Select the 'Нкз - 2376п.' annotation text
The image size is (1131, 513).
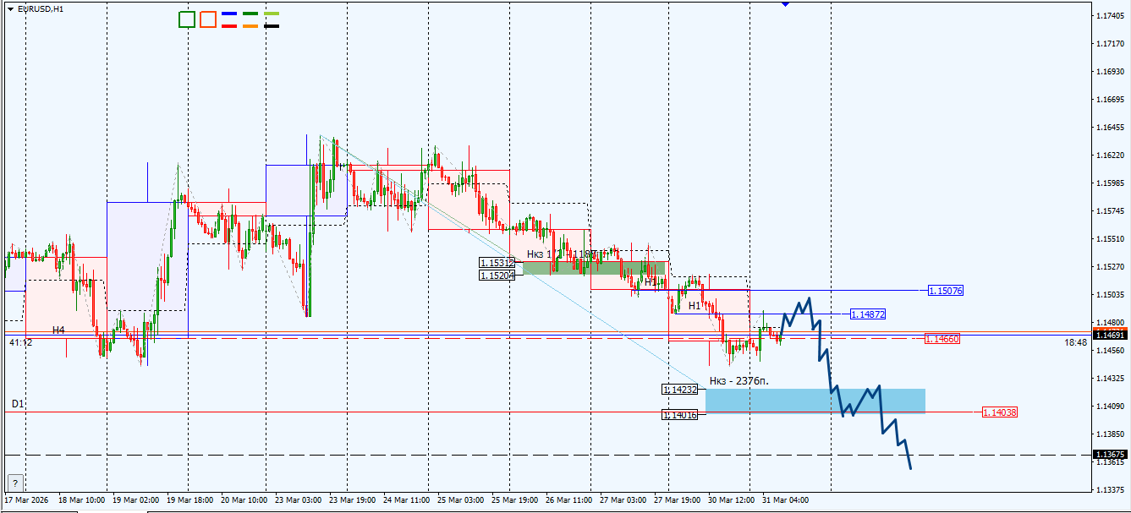(738, 380)
